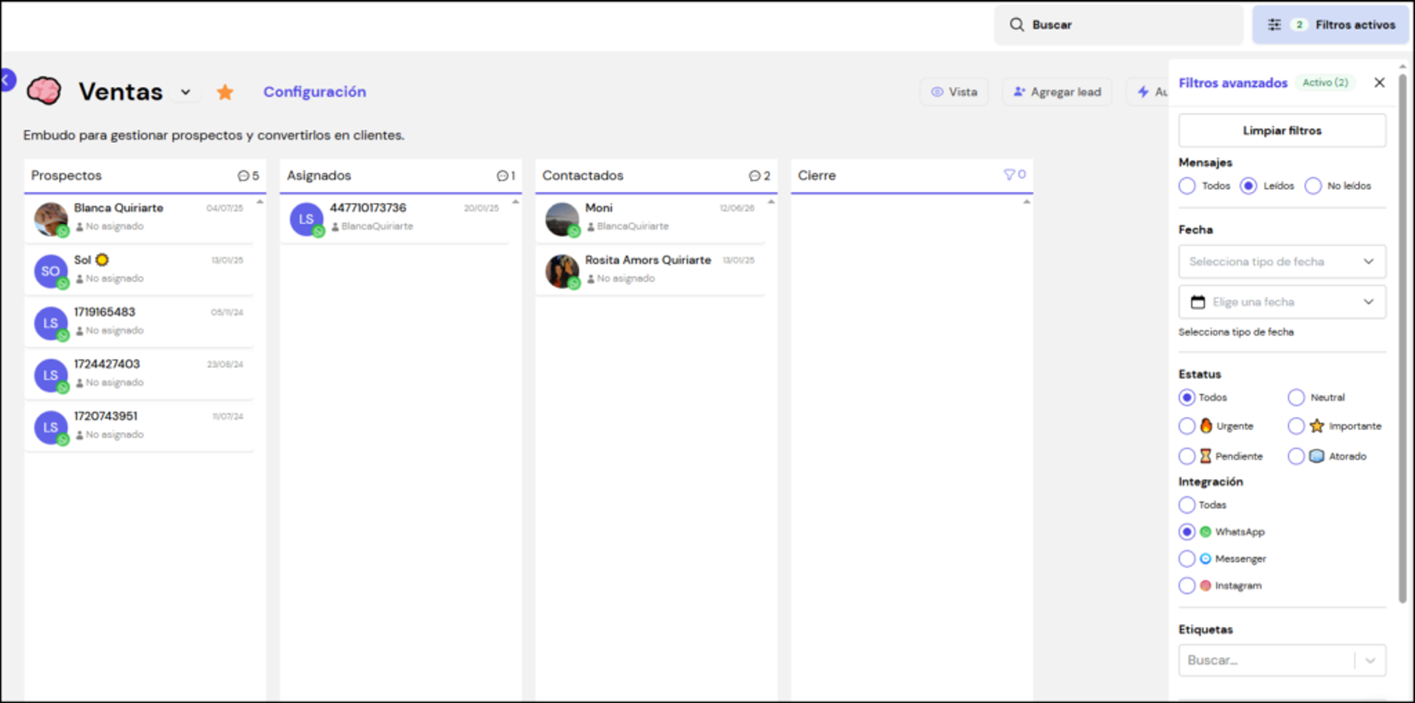Close the Filtros avanzados panel
1415x703 pixels.
tap(1379, 82)
